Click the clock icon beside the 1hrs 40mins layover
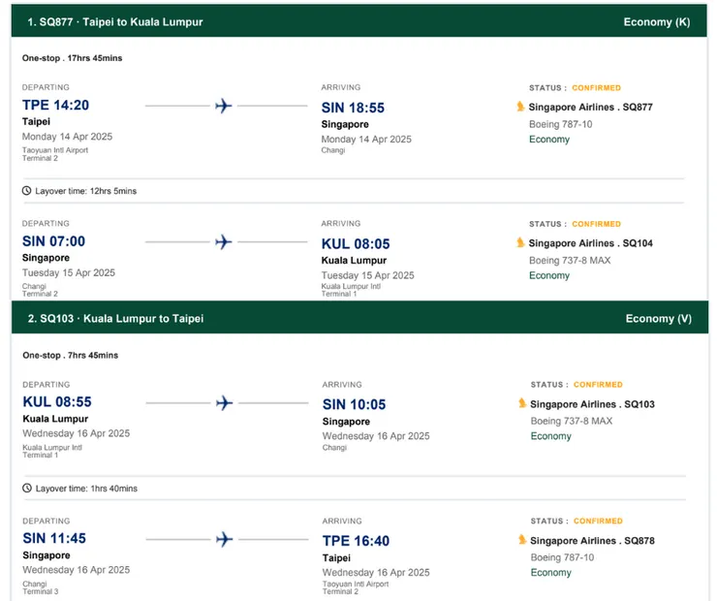The width and height of the screenshot is (717, 601). pos(27,488)
